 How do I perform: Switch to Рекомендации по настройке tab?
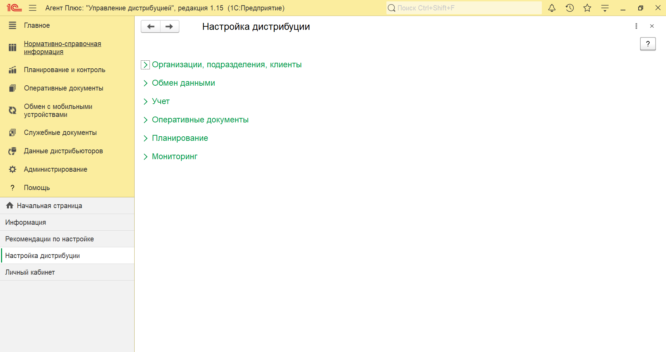67,239
